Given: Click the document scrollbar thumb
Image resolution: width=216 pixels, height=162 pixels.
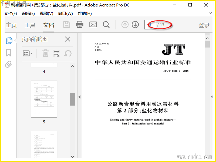Looking at the screenshot, I should (x=207, y=44).
